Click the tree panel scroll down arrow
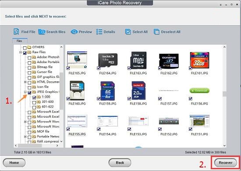This screenshot has width=241, height=171. pos(61,141)
